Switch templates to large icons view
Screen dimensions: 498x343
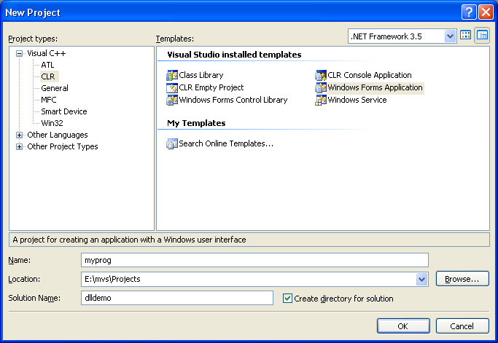(466, 35)
